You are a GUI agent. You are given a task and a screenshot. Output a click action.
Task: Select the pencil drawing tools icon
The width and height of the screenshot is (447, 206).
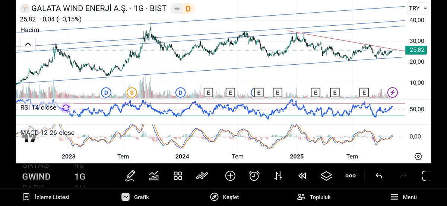pos(130,176)
